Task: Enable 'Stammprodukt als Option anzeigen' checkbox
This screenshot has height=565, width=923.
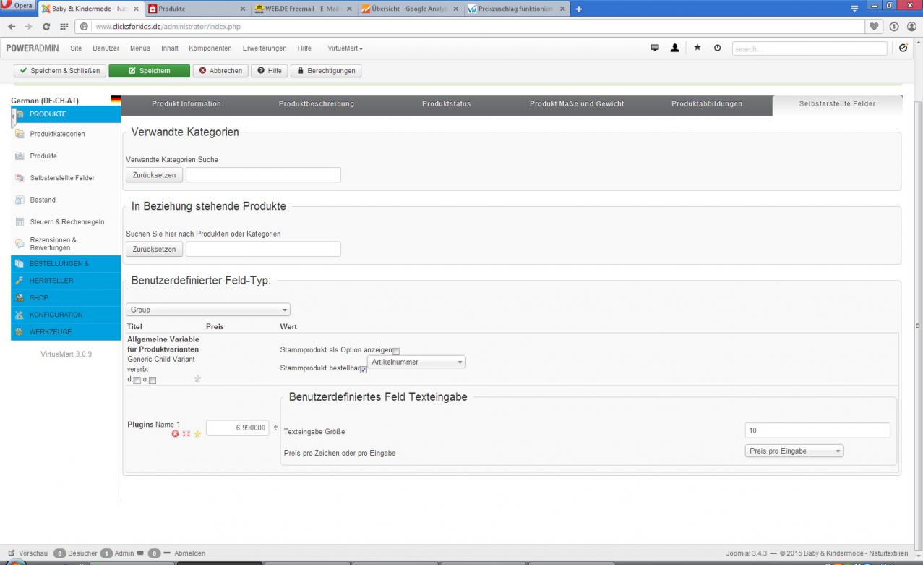Action: pyautogui.click(x=396, y=352)
